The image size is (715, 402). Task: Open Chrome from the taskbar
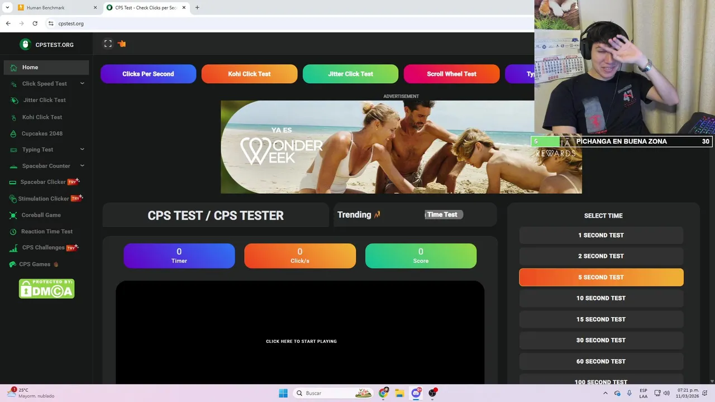383,393
